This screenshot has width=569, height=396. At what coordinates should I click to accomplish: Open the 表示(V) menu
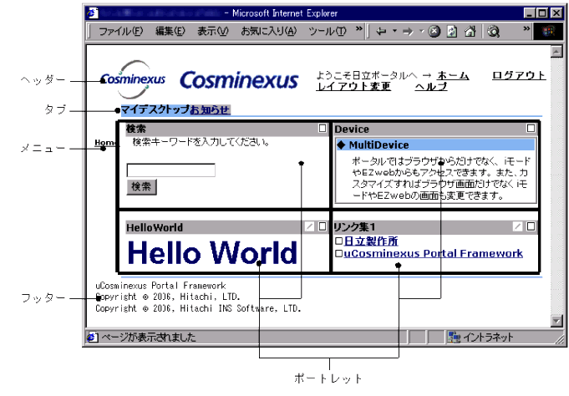coord(213,32)
